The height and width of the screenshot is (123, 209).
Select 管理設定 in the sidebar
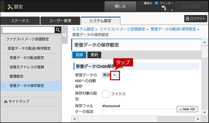(31, 76)
